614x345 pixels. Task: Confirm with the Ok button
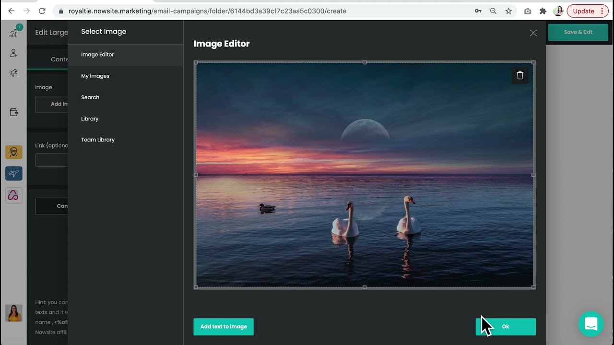pyautogui.click(x=506, y=327)
